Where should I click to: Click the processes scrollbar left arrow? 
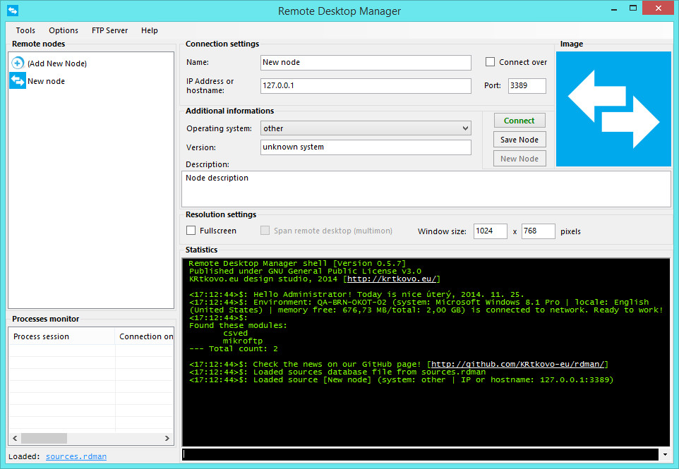pyautogui.click(x=15, y=438)
